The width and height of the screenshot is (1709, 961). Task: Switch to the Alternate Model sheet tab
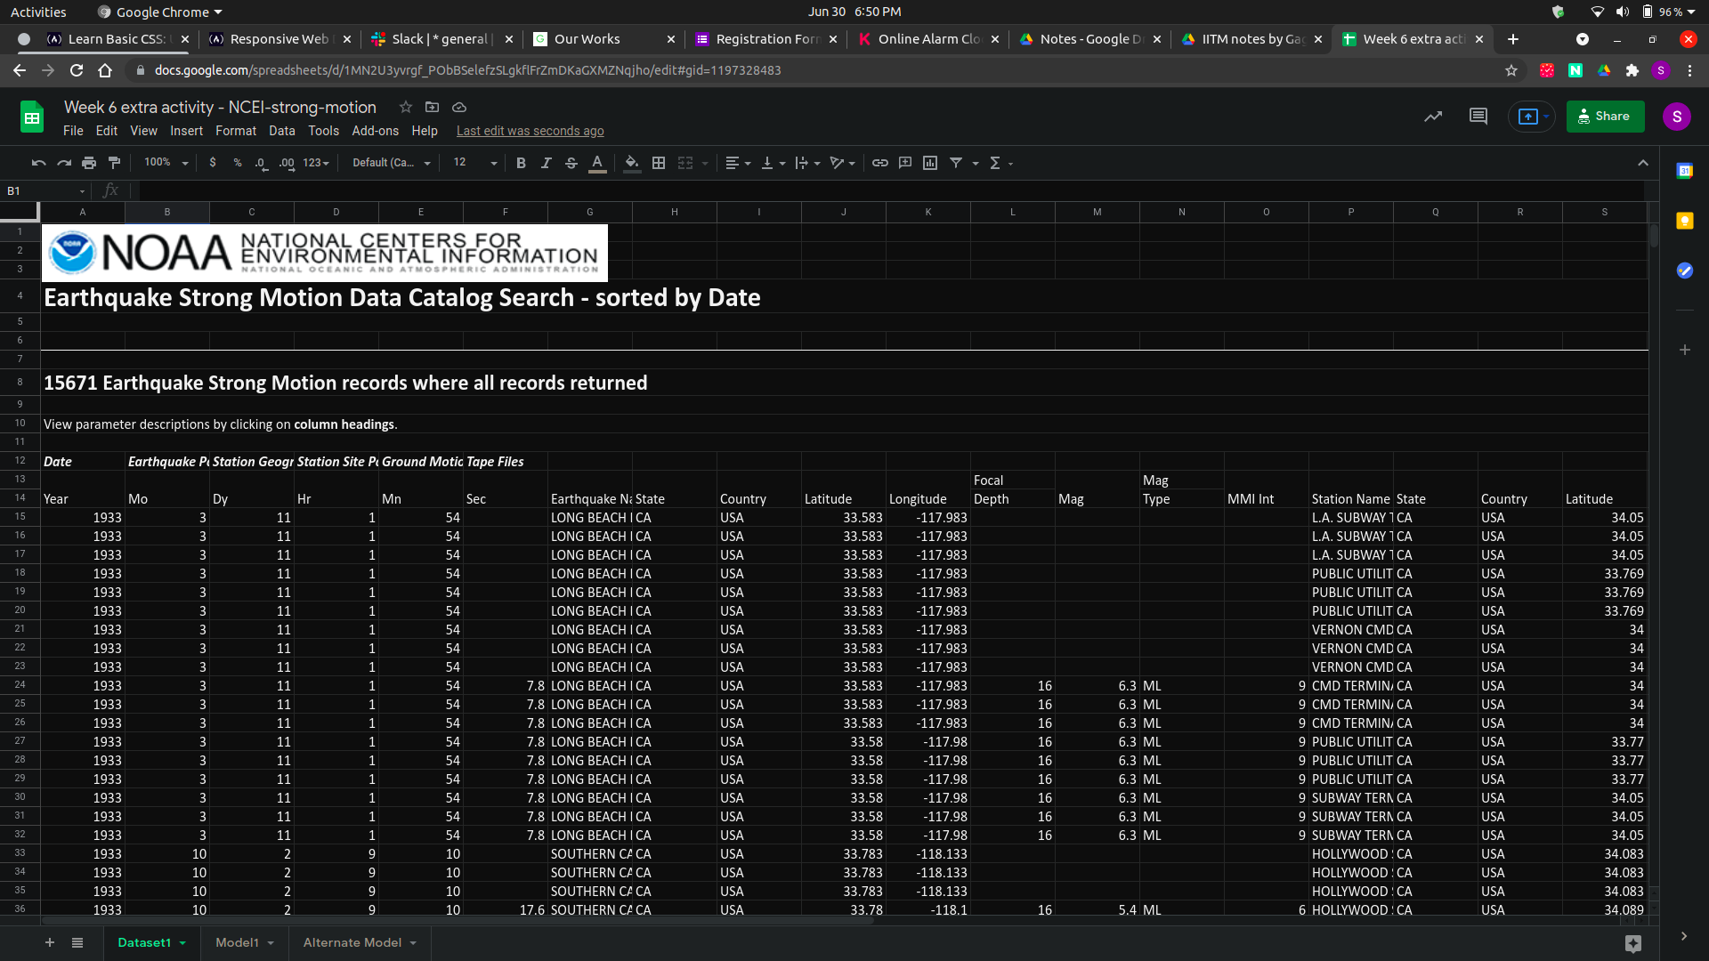352,942
